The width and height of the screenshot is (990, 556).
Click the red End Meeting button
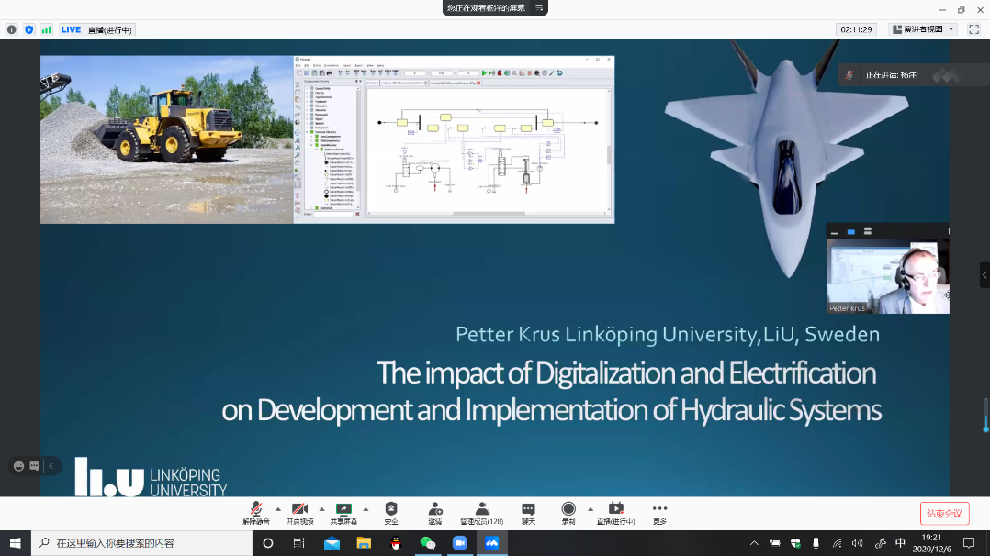tap(944, 513)
